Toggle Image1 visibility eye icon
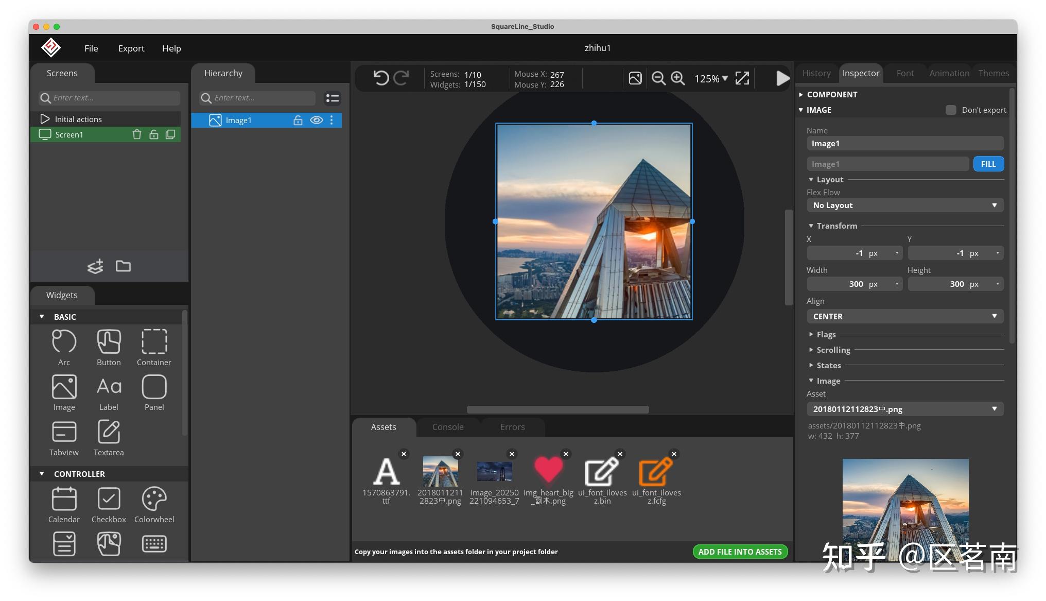The image size is (1046, 601). [x=316, y=120]
